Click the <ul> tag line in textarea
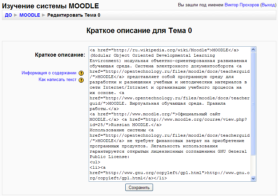Image resolution: width=278 pixels, height=196 pixels. point(95,162)
